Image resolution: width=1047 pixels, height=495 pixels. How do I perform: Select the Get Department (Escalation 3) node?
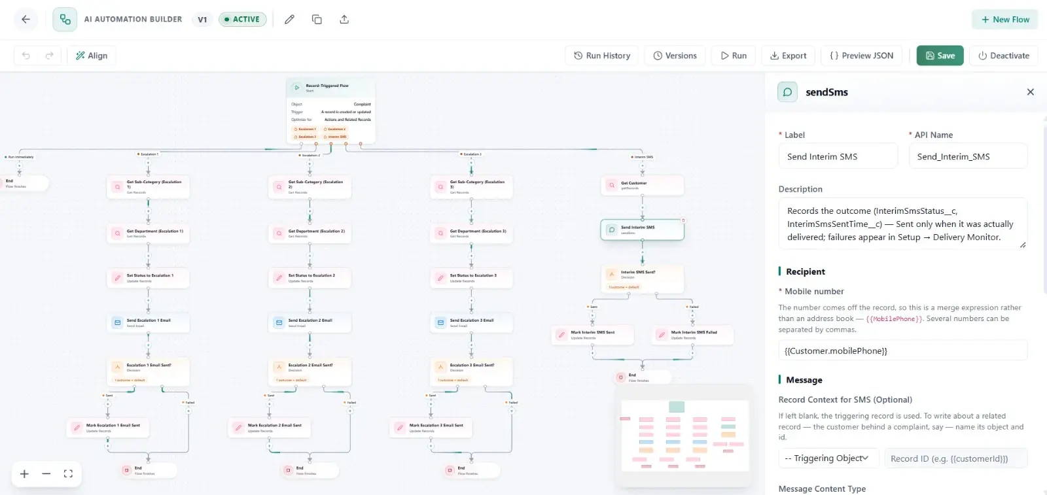(472, 233)
